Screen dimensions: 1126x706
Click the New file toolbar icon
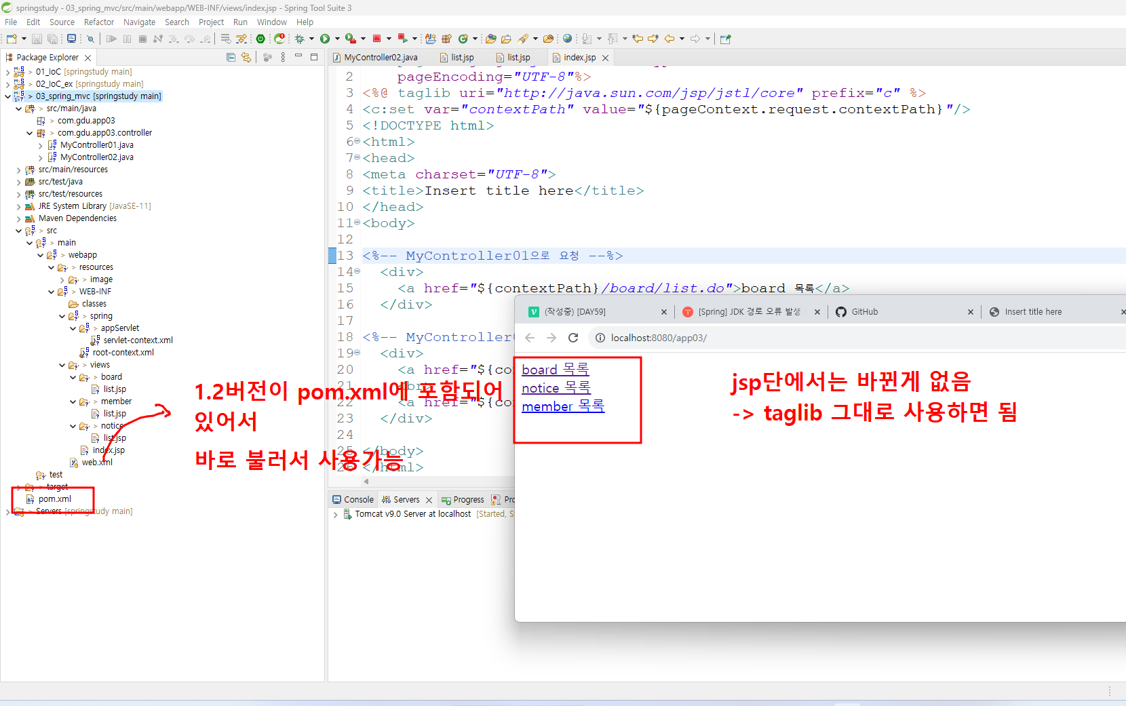[12, 39]
